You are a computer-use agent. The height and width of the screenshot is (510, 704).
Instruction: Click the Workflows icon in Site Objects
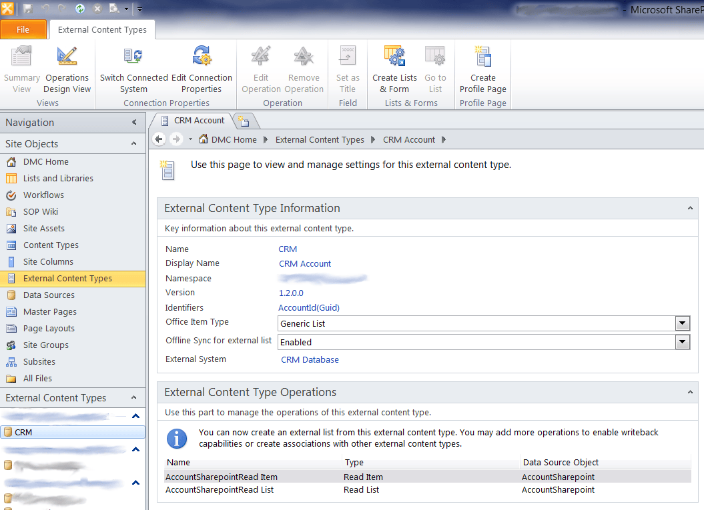[x=11, y=195]
